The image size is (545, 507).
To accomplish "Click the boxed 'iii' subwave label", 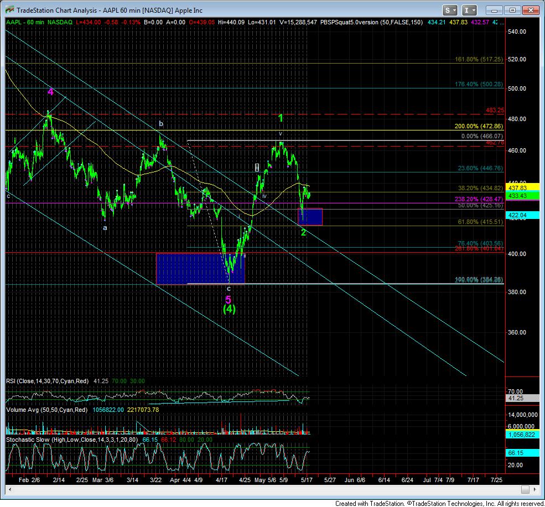I will [257, 168].
